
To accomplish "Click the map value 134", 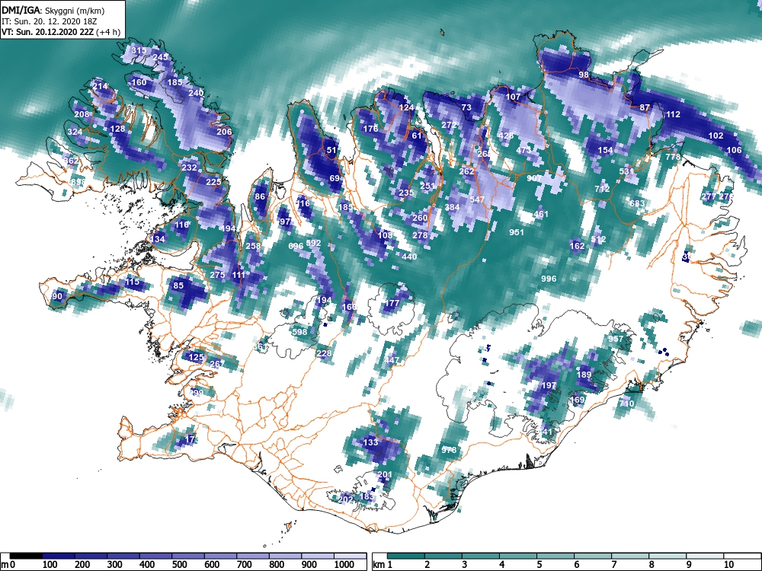I will click(158, 238).
